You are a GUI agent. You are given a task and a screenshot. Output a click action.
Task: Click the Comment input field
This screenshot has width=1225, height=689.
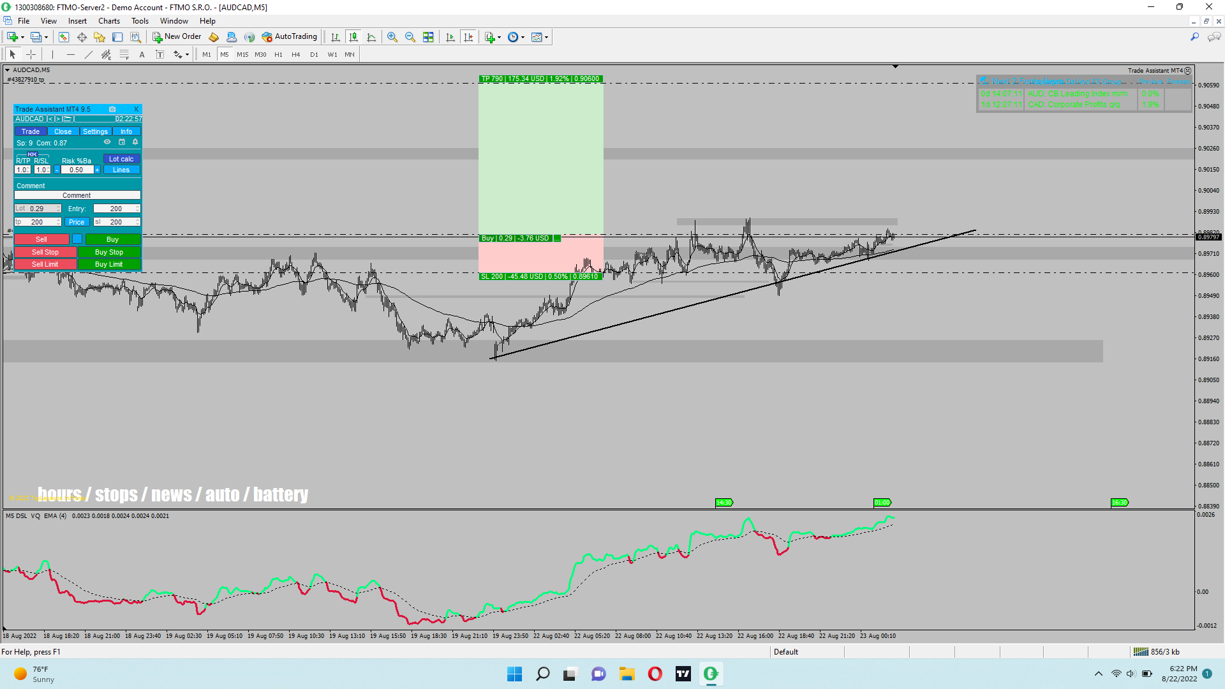point(77,195)
